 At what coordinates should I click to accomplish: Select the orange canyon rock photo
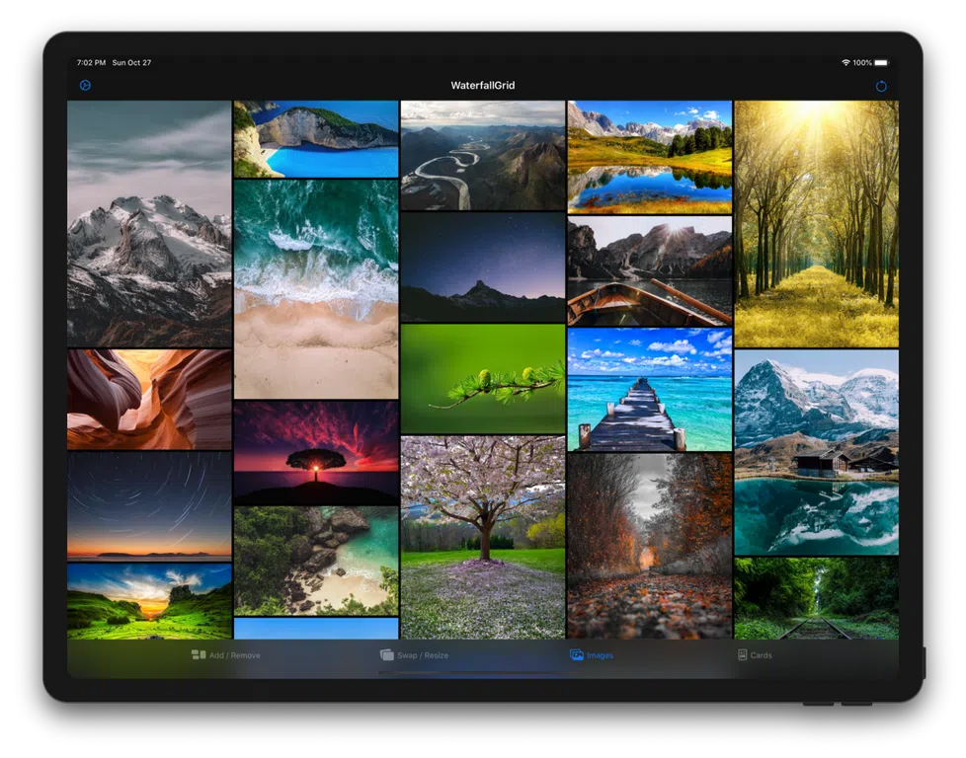(149, 399)
